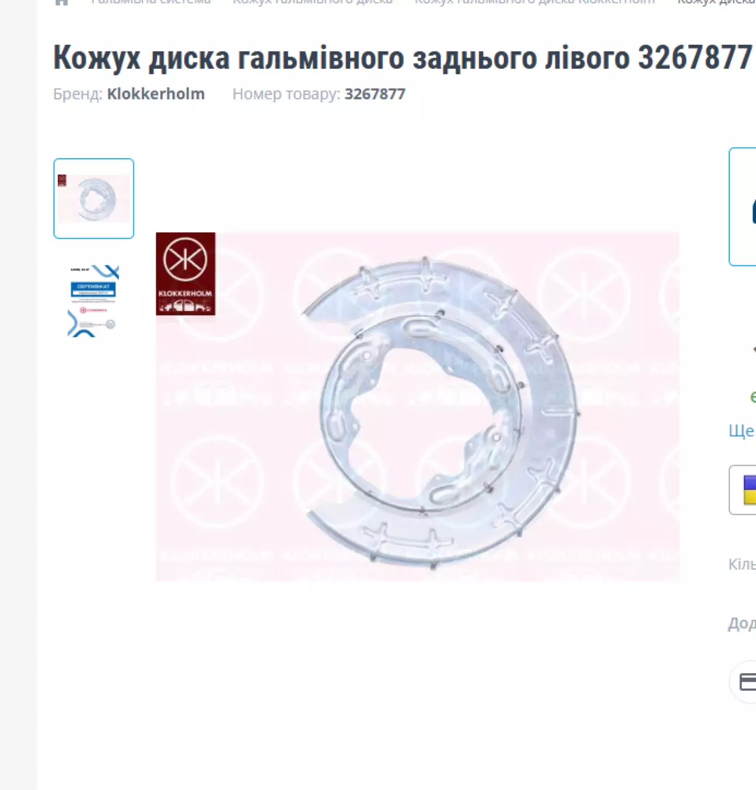Click the blue-bordered card at the right edge
Viewport: 756px width, 790px height.
click(x=743, y=207)
